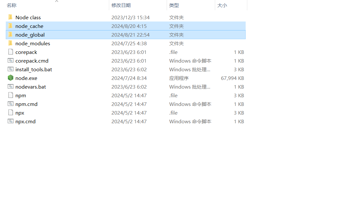Sort files by 名称 column header
This screenshot has height=216, width=351.
coord(12,5)
